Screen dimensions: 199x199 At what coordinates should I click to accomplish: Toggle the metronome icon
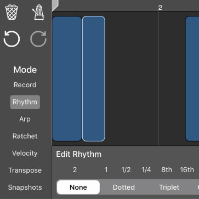pyautogui.click(x=38, y=12)
